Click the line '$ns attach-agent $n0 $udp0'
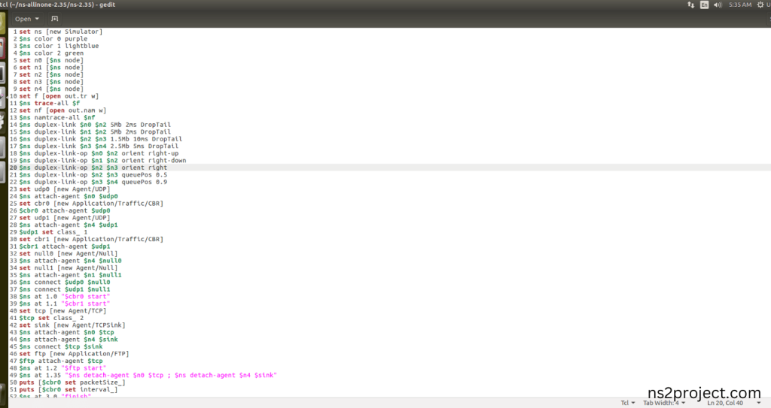 69,196
